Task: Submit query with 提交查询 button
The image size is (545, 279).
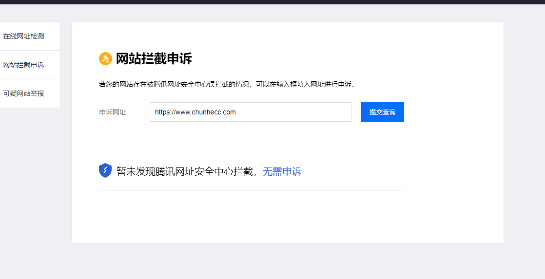Action: click(x=382, y=112)
